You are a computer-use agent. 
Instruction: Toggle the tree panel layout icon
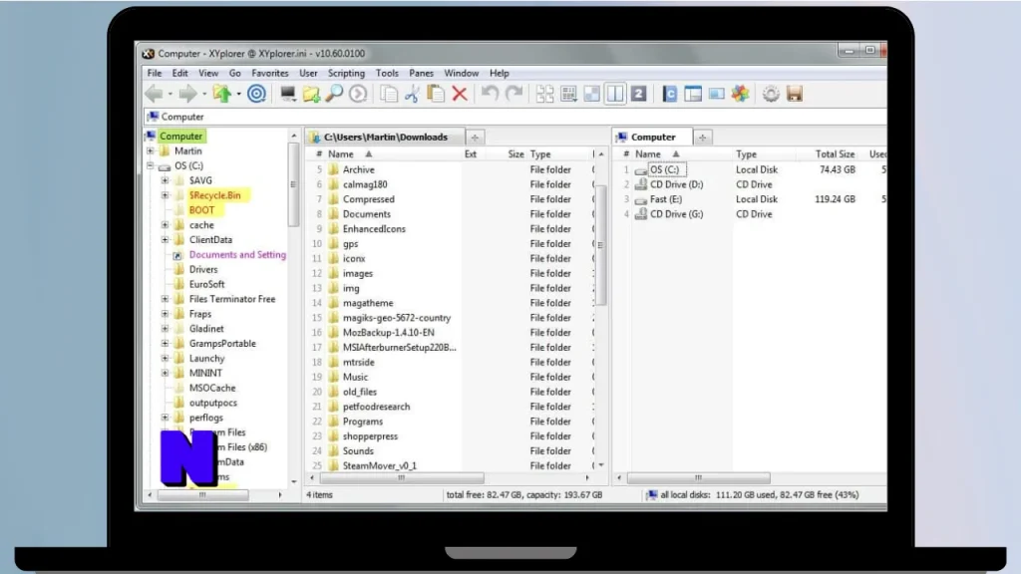click(x=693, y=94)
